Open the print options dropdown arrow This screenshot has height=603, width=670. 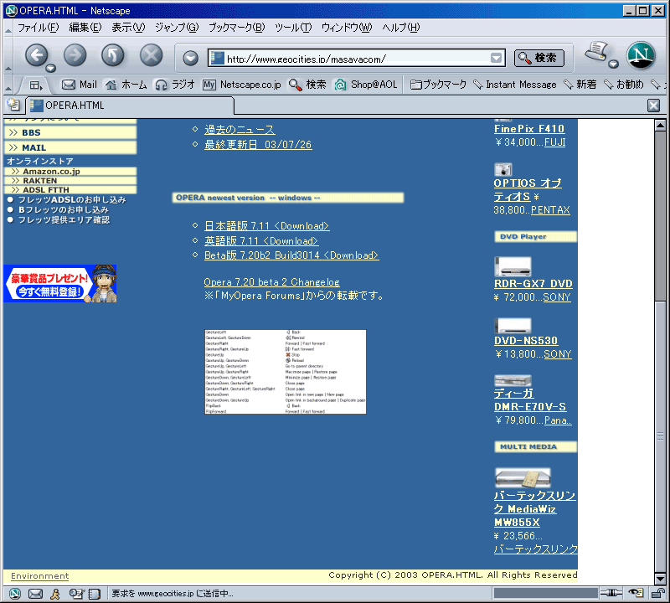[x=614, y=64]
